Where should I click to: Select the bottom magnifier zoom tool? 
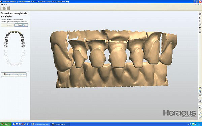click(200, 117)
